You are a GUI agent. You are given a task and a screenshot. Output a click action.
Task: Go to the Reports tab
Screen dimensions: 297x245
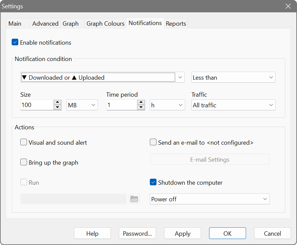(176, 24)
